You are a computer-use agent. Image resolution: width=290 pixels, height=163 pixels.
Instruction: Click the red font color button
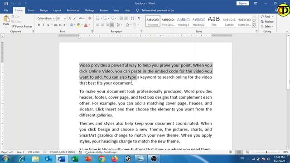(86, 25)
